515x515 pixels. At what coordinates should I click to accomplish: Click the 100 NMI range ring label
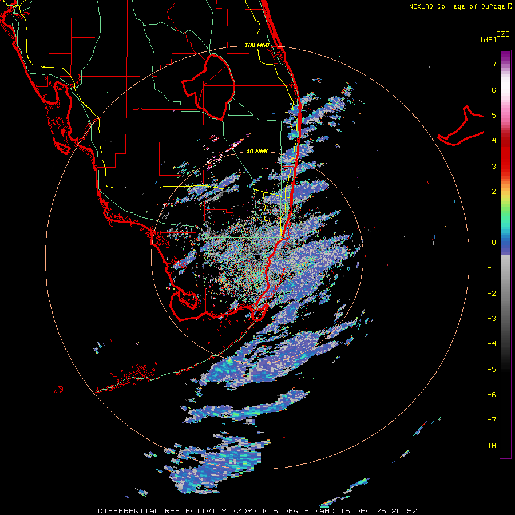point(257,45)
